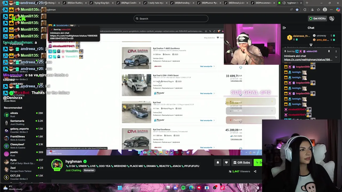Click the poetic avatar icon
The image size is (342, 192).
(6, 154)
